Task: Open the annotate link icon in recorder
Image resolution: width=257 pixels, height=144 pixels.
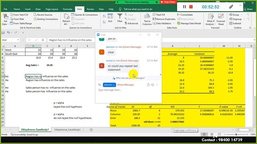Action: [x=231, y=7]
